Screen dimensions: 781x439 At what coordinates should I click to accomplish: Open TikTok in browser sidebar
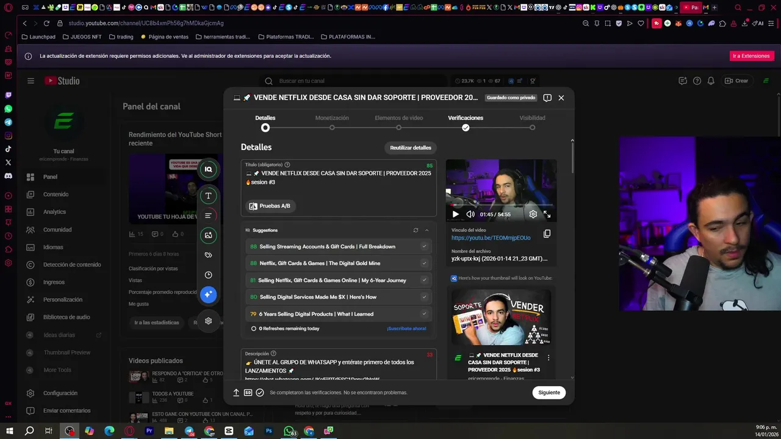(x=8, y=149)
